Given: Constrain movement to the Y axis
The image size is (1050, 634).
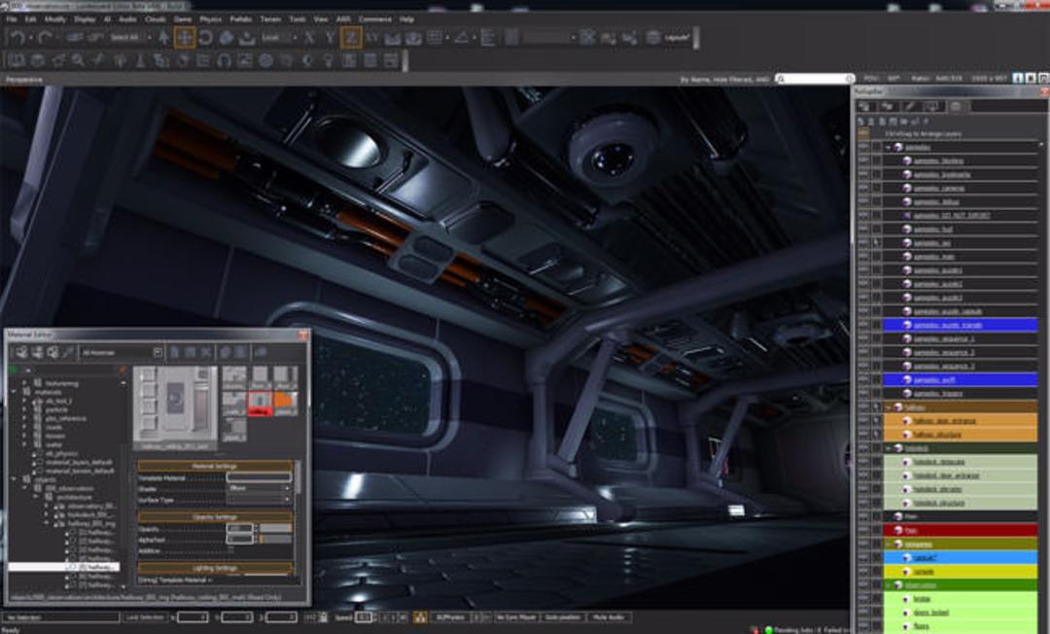Looking at the screenshot, I should [331, 38].
